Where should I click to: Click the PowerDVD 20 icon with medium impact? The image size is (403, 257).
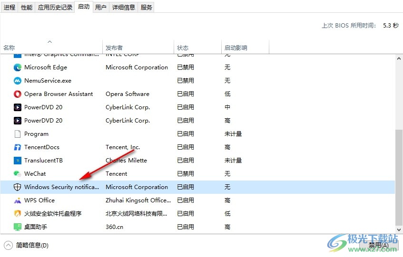tap(18, 107)
